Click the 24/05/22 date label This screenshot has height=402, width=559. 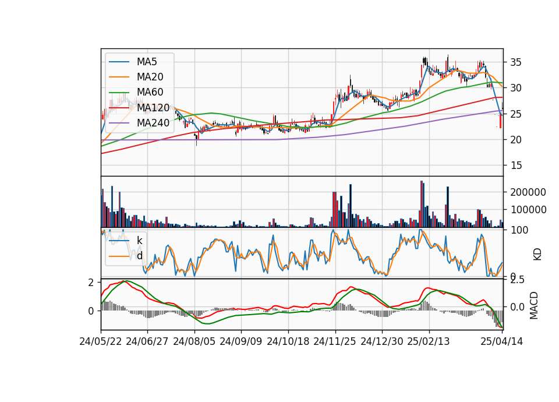[101, 341]
